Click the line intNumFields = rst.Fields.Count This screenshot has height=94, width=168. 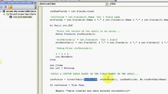[x=72, y=11]
